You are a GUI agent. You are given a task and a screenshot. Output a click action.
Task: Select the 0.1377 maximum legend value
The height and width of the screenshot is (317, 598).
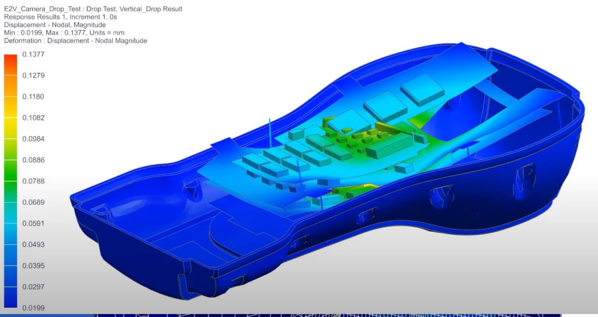tap(33, 54)
